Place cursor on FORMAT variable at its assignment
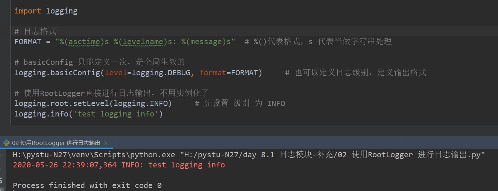498x191 pixels. pyautogui.click(x=27, y=42)
